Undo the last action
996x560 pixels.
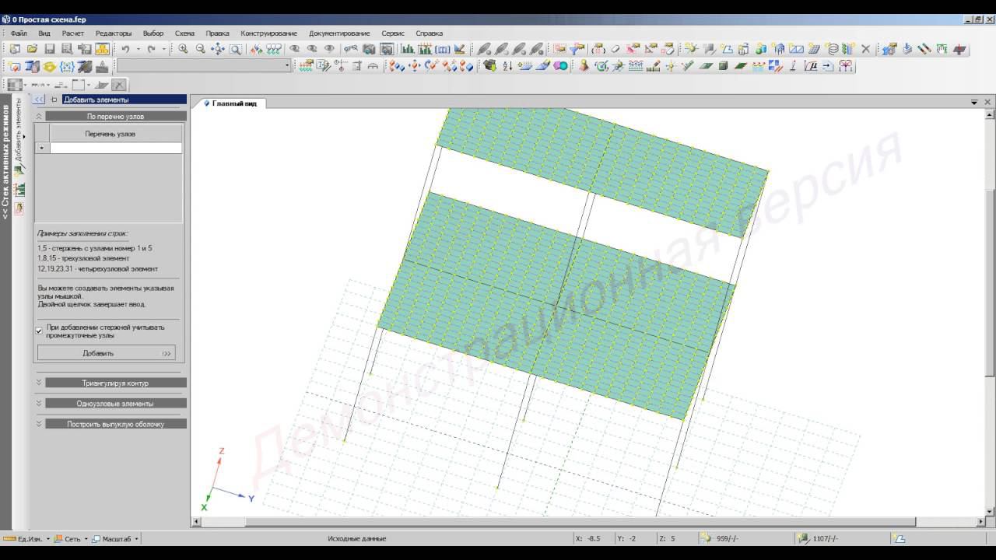click(124, 49)
